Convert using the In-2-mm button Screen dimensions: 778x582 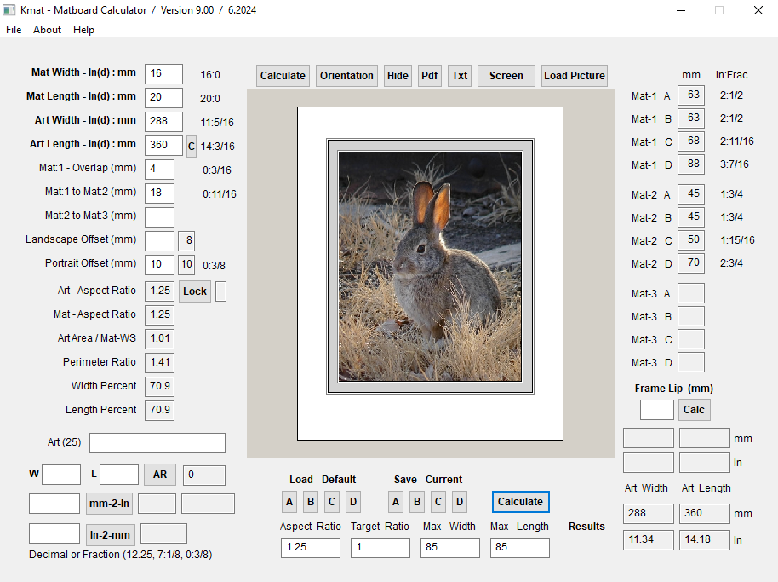(110, 534)
